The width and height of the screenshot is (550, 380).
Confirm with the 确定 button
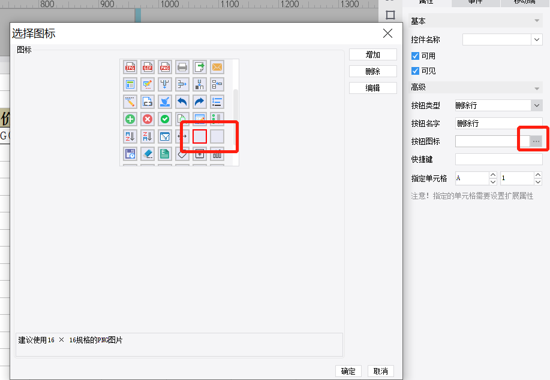click(x=348, y=371)
